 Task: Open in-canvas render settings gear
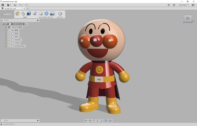click(46, 14)
